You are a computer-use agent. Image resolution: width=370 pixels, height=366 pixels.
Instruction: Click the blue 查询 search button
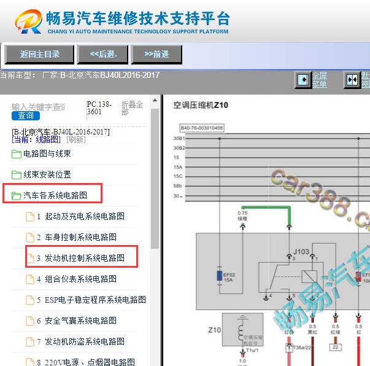(x=26, y=115)
